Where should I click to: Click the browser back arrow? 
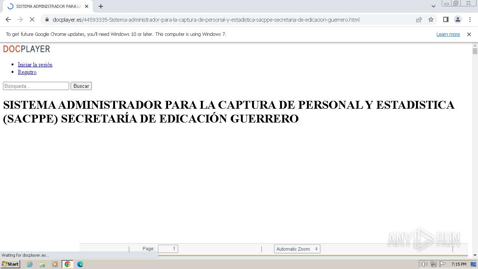(x=8, y=19)
